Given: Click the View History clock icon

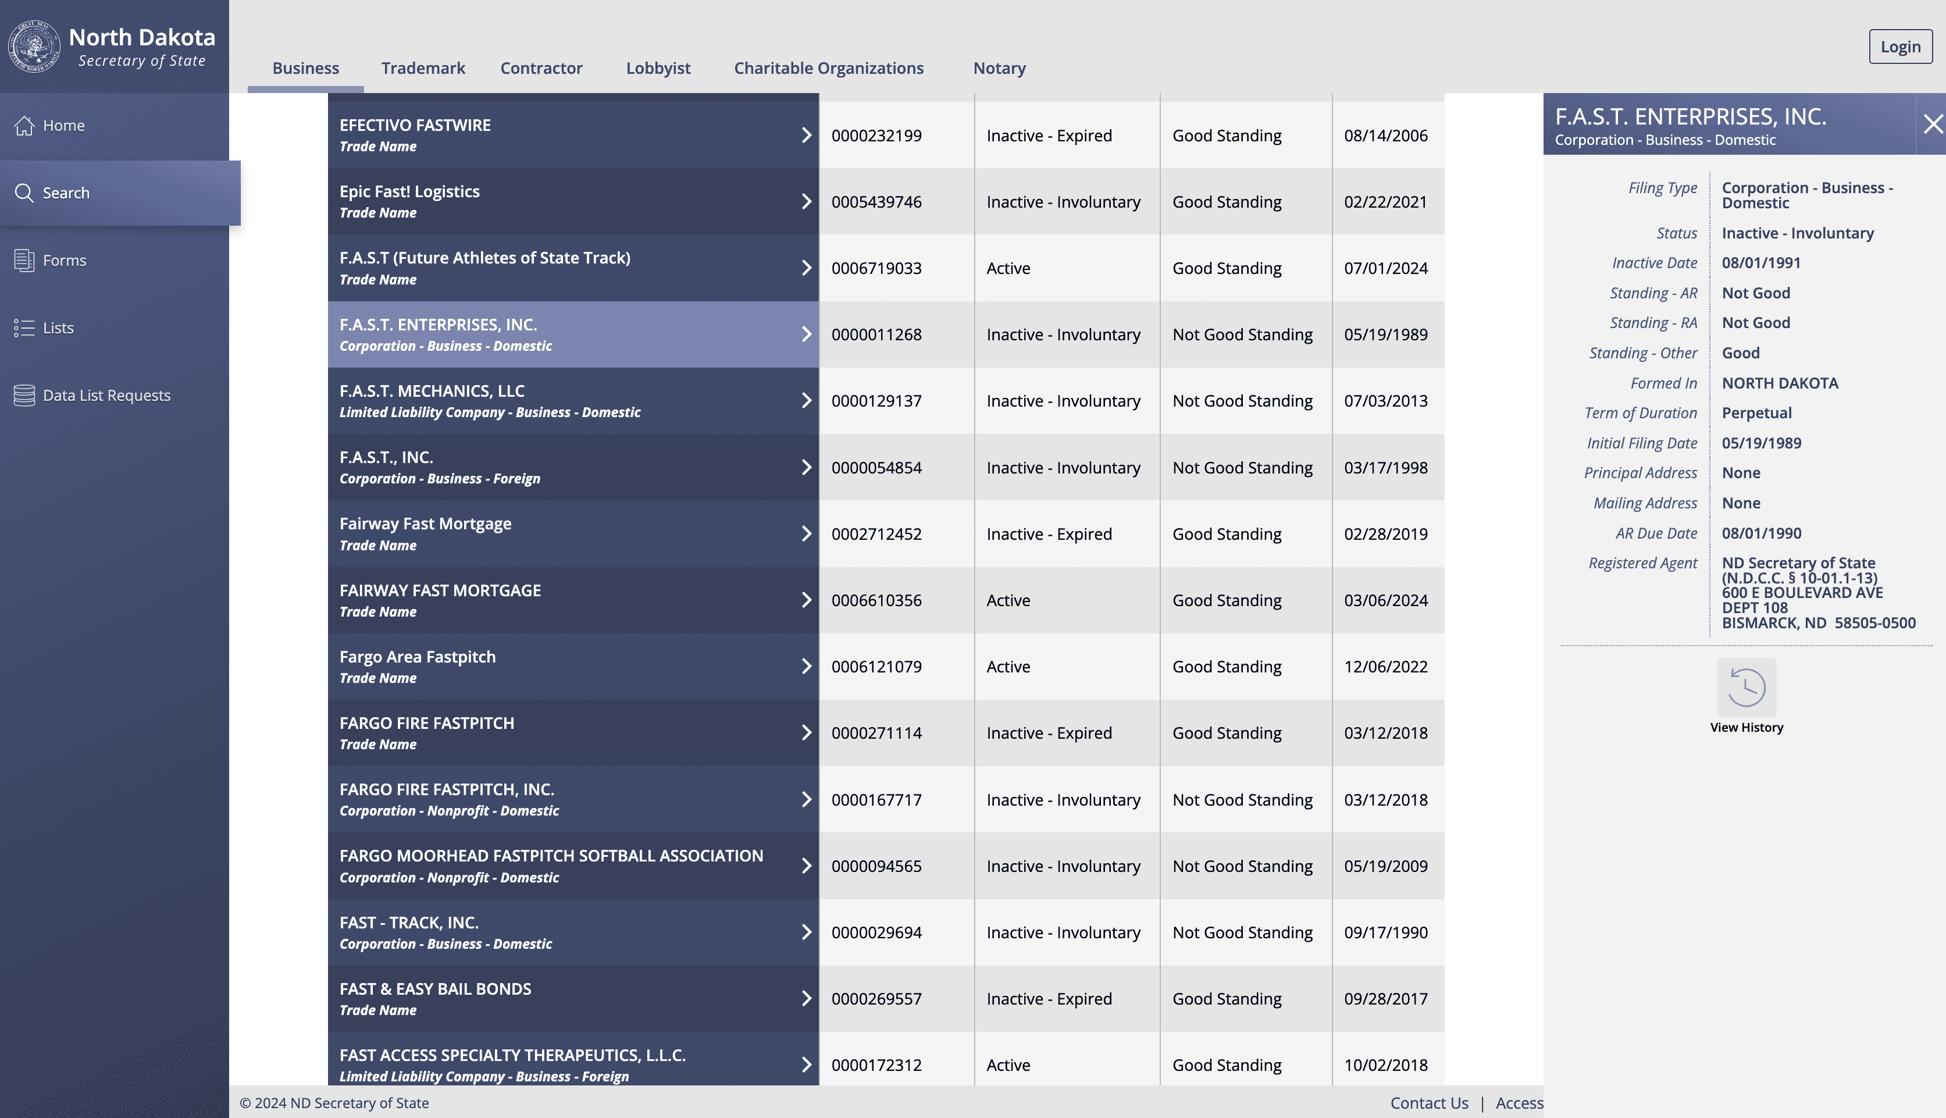Looking at the screenshot, I should 1747,687.
